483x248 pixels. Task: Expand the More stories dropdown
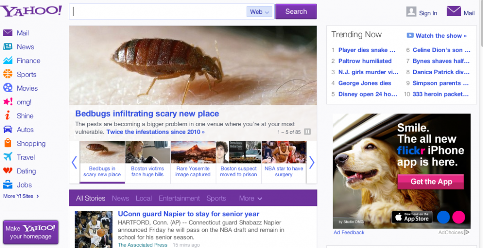coord(250,198)
